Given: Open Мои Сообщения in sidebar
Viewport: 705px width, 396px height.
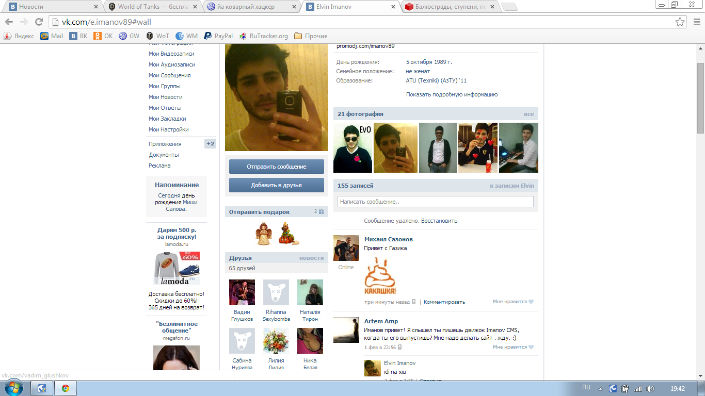Looking at the screenshot, I should [170, 75].
